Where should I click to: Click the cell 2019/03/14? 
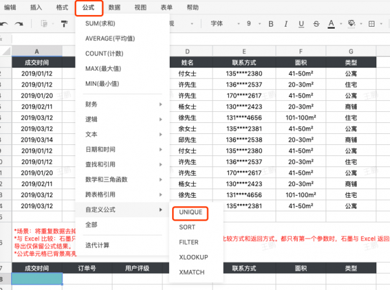click(37, 140)
